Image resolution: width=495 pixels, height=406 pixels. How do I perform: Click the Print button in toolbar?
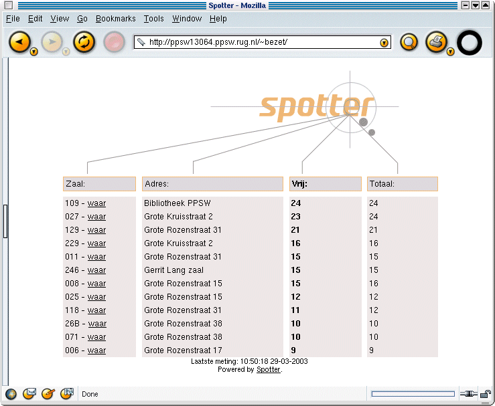[x=435, y=42]
